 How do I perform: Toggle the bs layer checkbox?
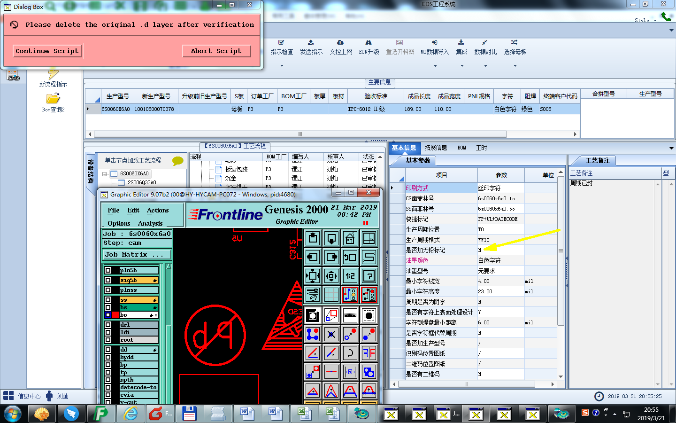[108, 307]
